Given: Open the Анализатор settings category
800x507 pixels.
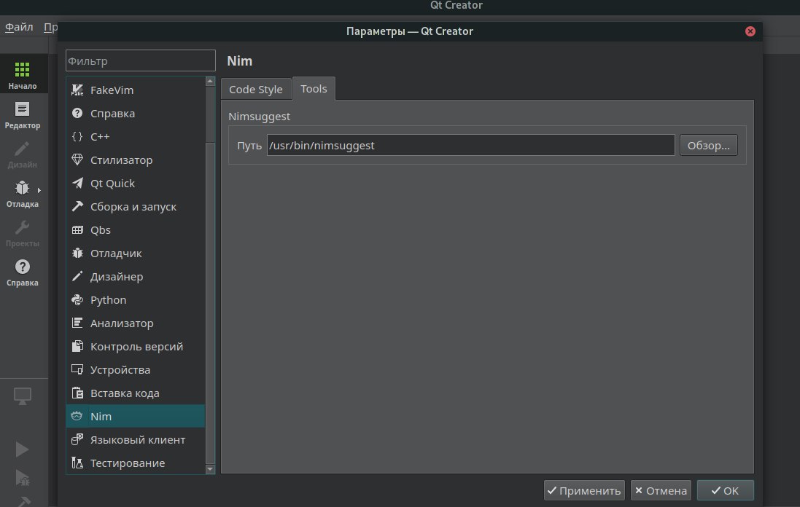Looking at the screenshot, I should point(135,323).
